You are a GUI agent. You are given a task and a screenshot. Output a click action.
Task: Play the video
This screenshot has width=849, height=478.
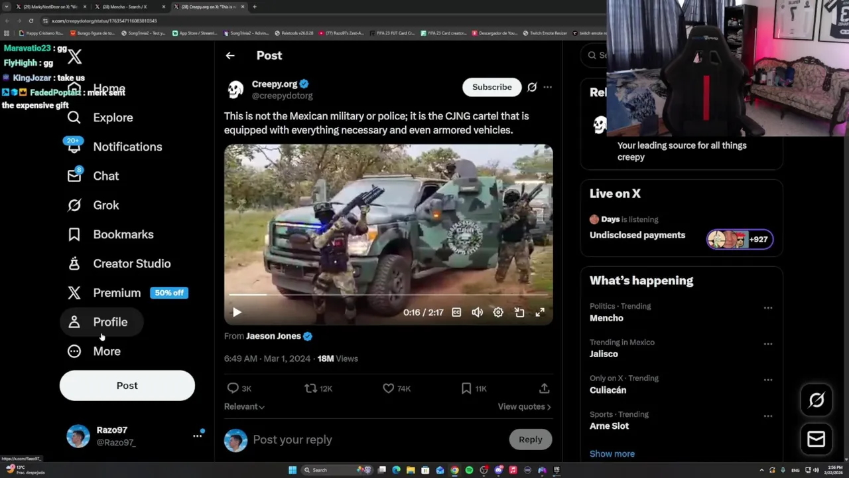point(237,312)
